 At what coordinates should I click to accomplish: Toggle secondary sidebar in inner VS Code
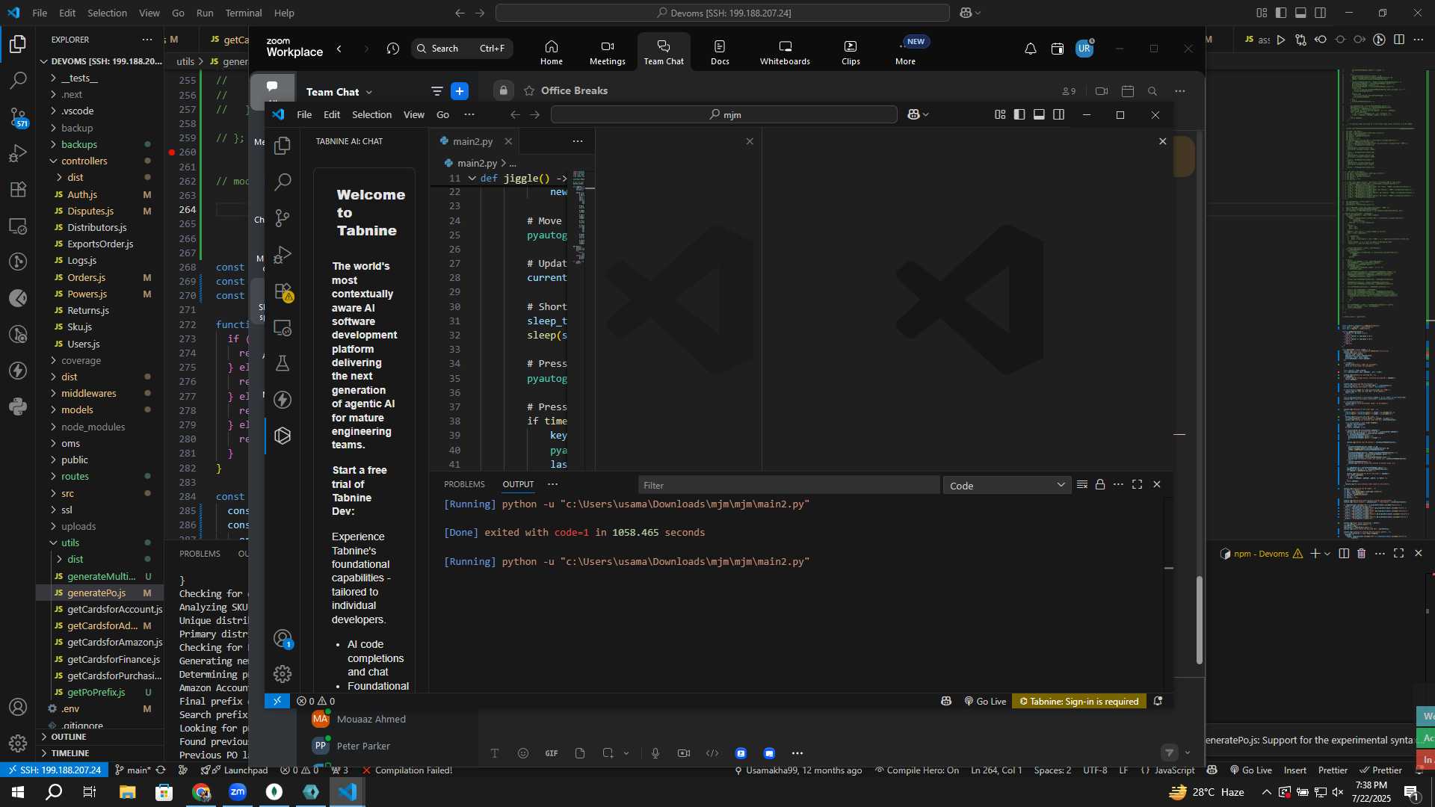[1058, 114]
